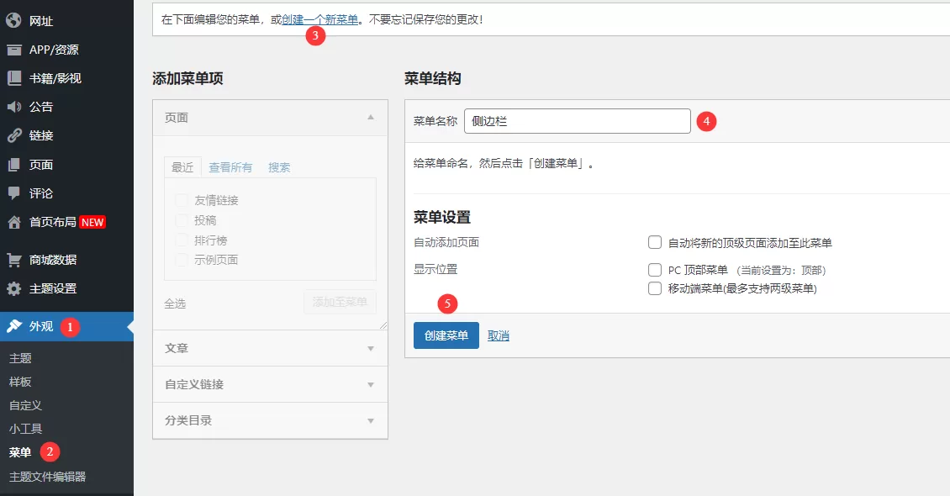Open the 网址 section with globe icon
950x496 pixels.
[12, 20]
